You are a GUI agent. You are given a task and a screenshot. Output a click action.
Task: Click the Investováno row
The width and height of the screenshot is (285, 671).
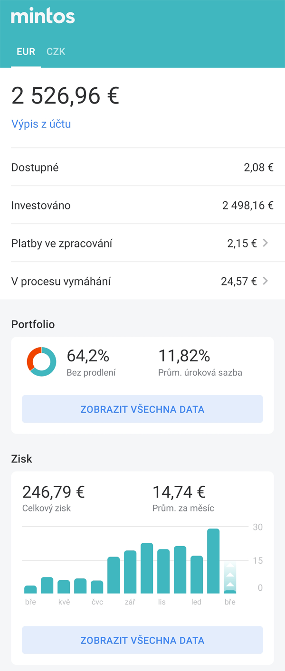coord(142,205)
